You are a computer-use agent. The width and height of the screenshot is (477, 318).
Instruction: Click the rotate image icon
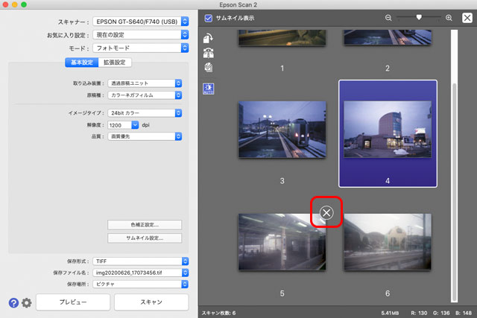[x=208, y=38]
